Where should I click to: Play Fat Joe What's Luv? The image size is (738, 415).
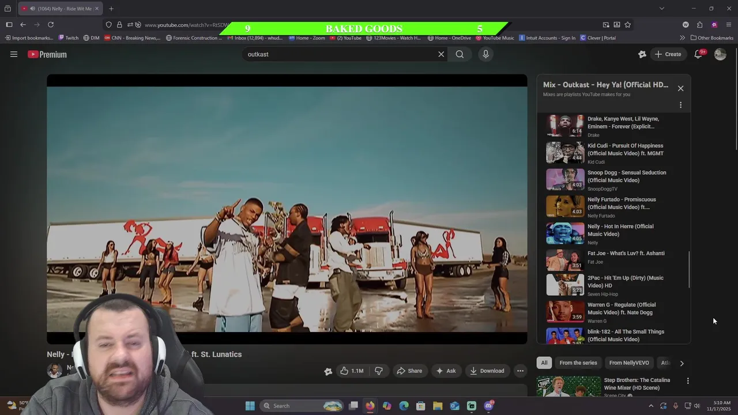coord(611,259)
